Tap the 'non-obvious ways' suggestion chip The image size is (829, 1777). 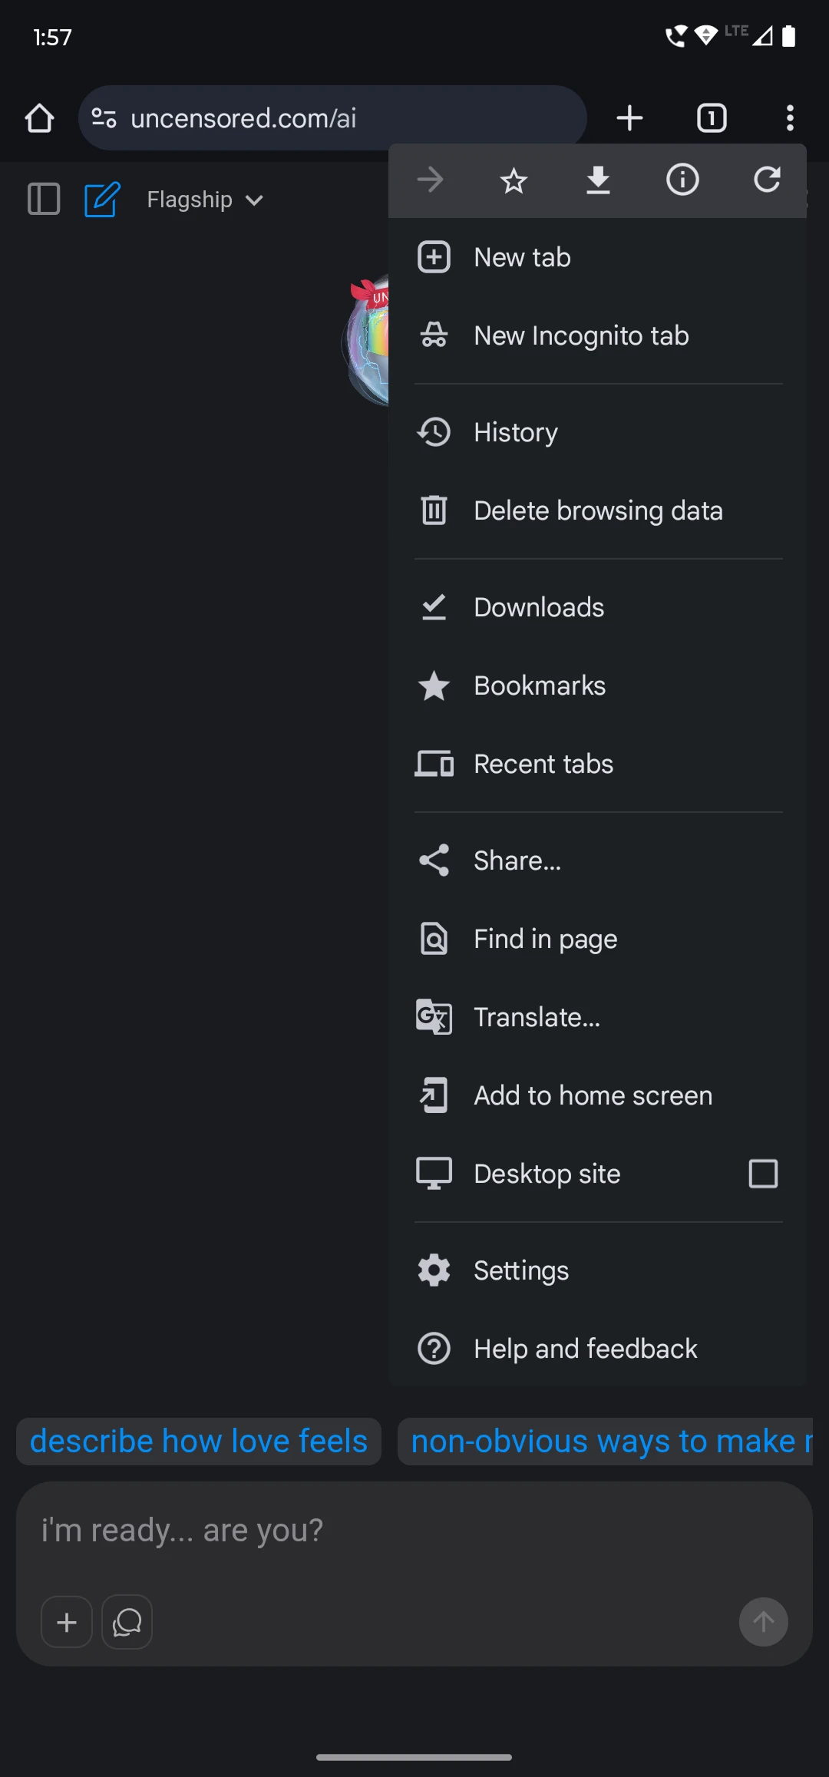click(x=606, y=1441)
